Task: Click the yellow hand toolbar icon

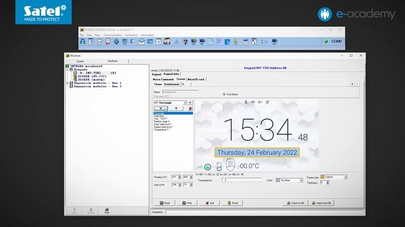Action: point(235,42)
